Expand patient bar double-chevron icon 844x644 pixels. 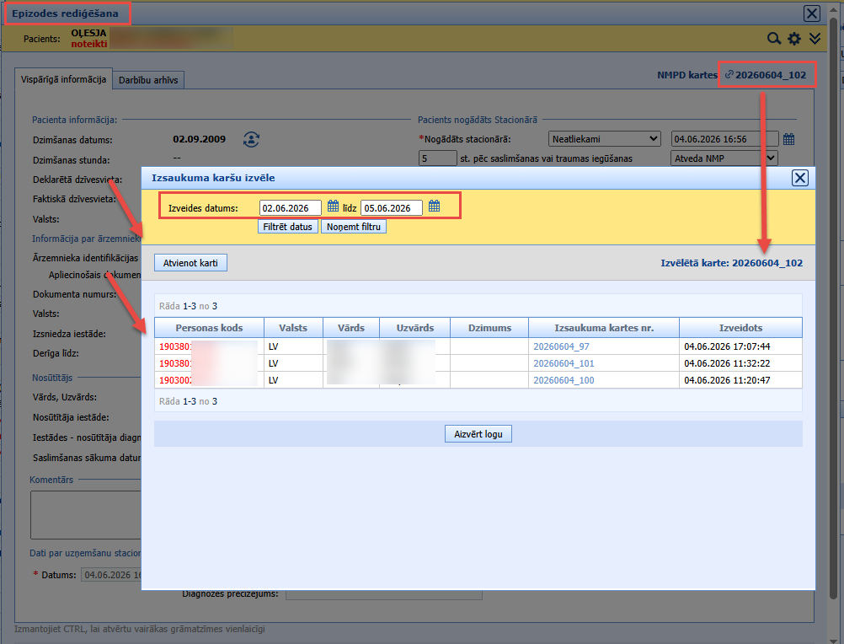815,39
